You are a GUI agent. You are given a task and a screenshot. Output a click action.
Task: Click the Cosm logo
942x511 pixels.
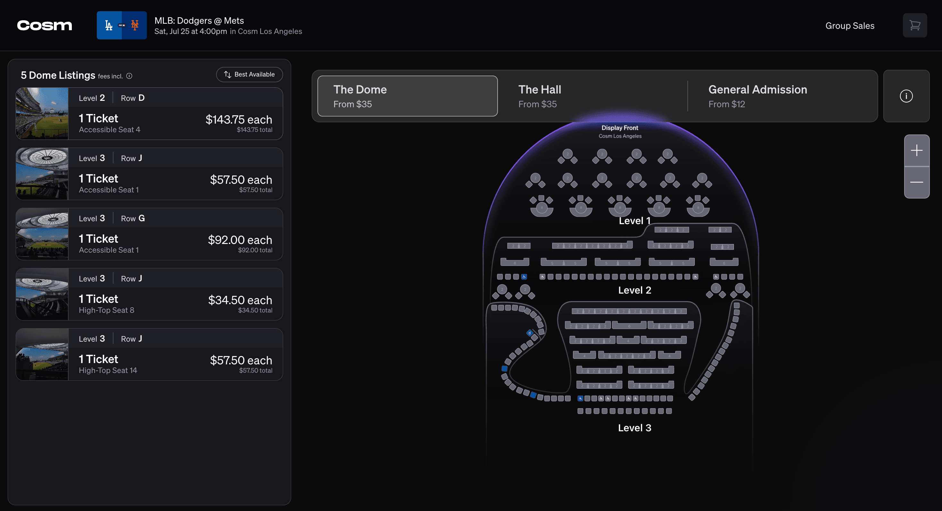tap(44, 25)
